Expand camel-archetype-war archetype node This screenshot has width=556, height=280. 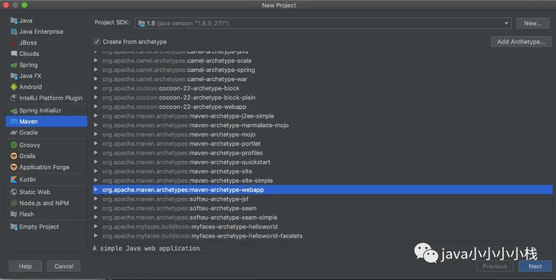[x=96, y=79]
